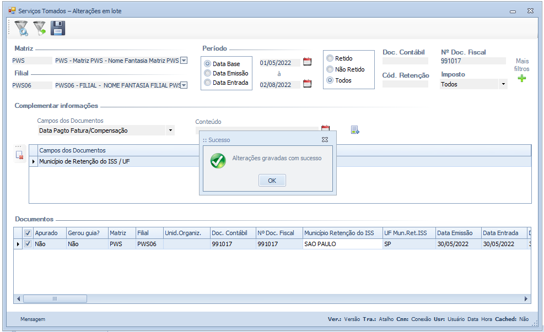The height and width of the screenshot is (332, 544).
Task: Save changes with the floppy disk icon
Action: pos(58,28)
